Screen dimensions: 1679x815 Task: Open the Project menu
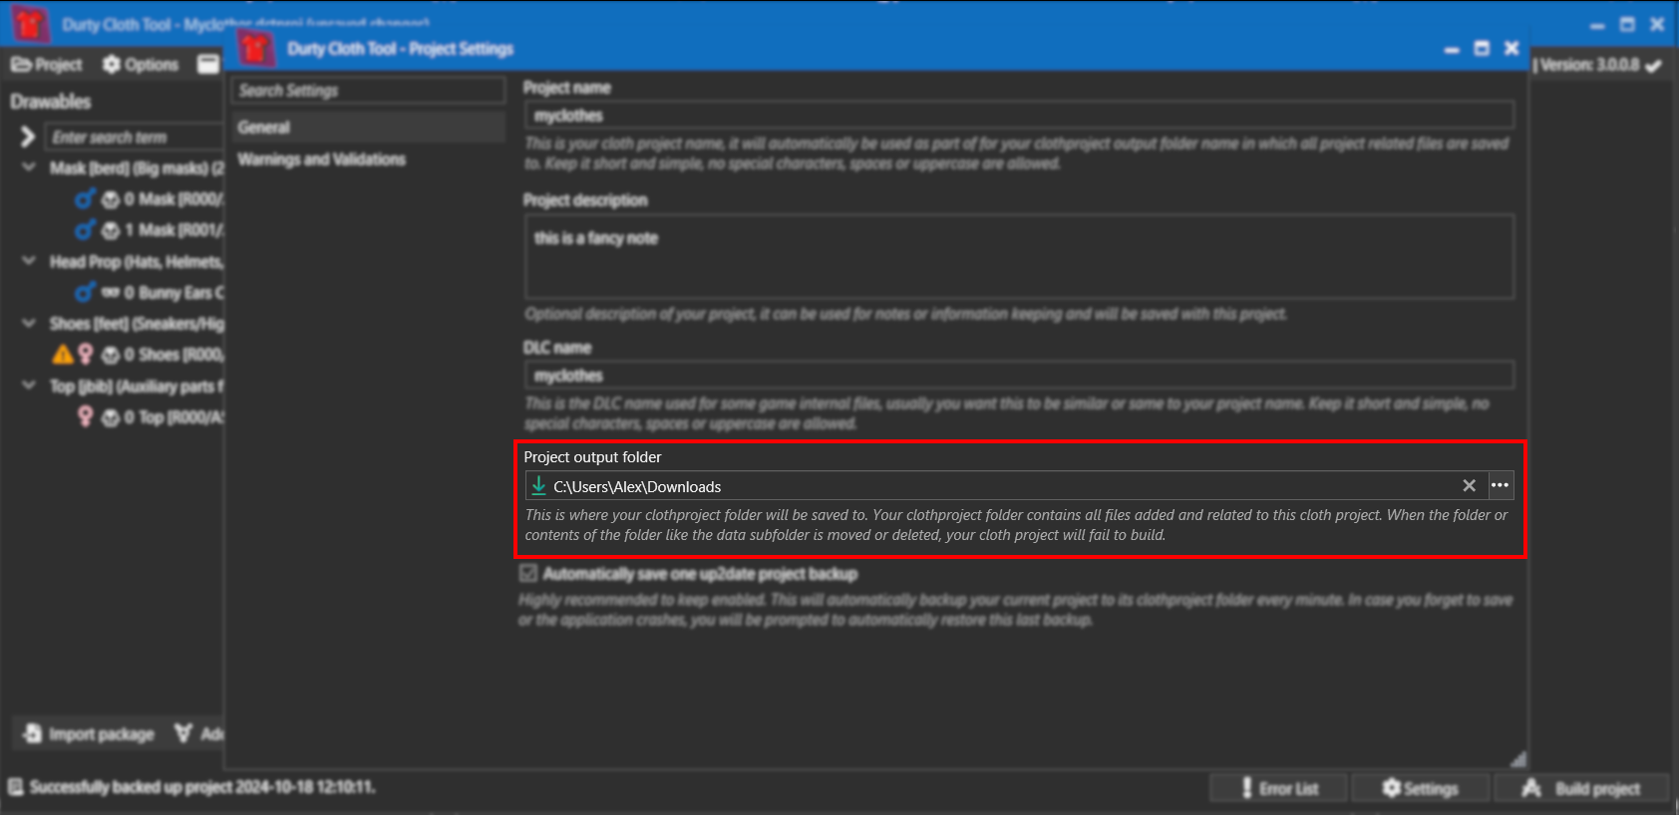[x=47, y=65]
